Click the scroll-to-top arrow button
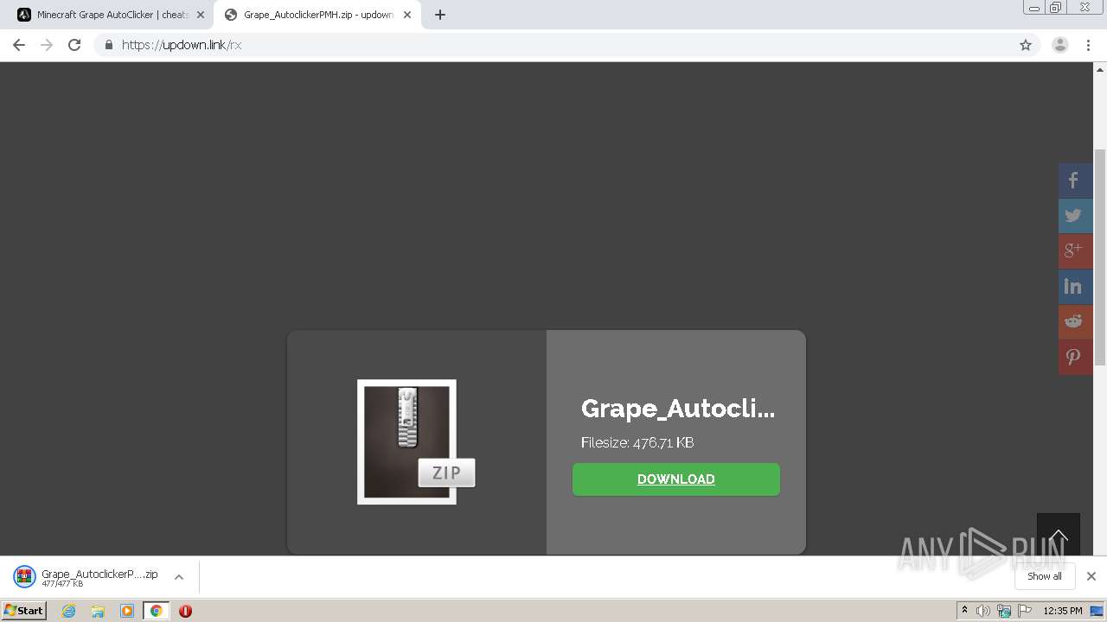This screenshot has height=622, width=1107. click(x=1059, y=535)
